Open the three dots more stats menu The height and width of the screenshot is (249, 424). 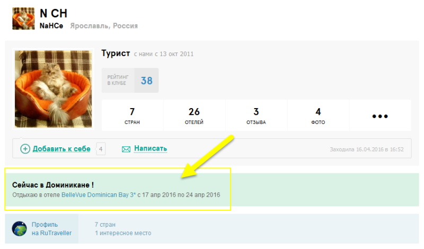(380, 116)
